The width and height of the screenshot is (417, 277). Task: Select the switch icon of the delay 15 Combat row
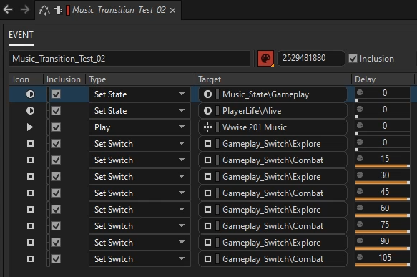point(30,160)
